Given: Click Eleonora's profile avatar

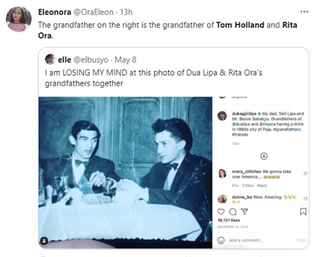Looking at the screenshot, I should [x=19, y=19].
